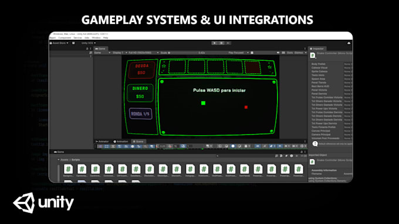
Task: Select the Hologra… script asset
Action: [190, 170]
